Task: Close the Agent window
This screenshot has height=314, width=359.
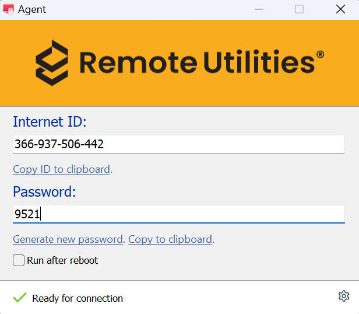Action: pyautogui.click(x=341, y=9)
